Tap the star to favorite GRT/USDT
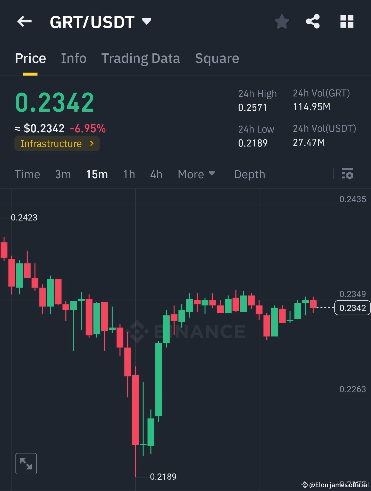The height and width of the screenshot is (491, 371). [282, 21]
